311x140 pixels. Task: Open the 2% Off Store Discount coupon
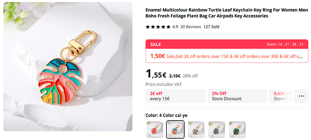click(x=237, y=96)
